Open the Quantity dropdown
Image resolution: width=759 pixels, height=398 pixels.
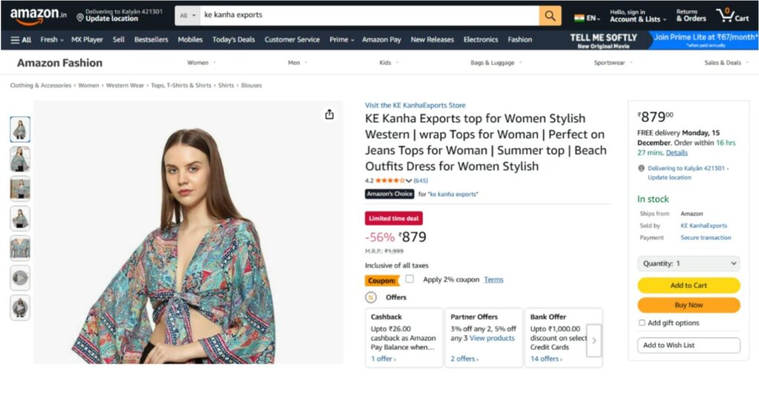click(689, 263)
